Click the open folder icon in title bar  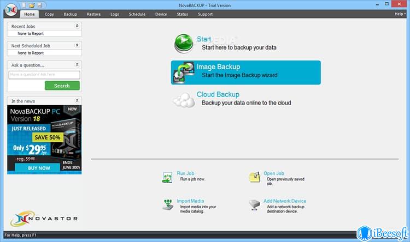tap(32, 5)
